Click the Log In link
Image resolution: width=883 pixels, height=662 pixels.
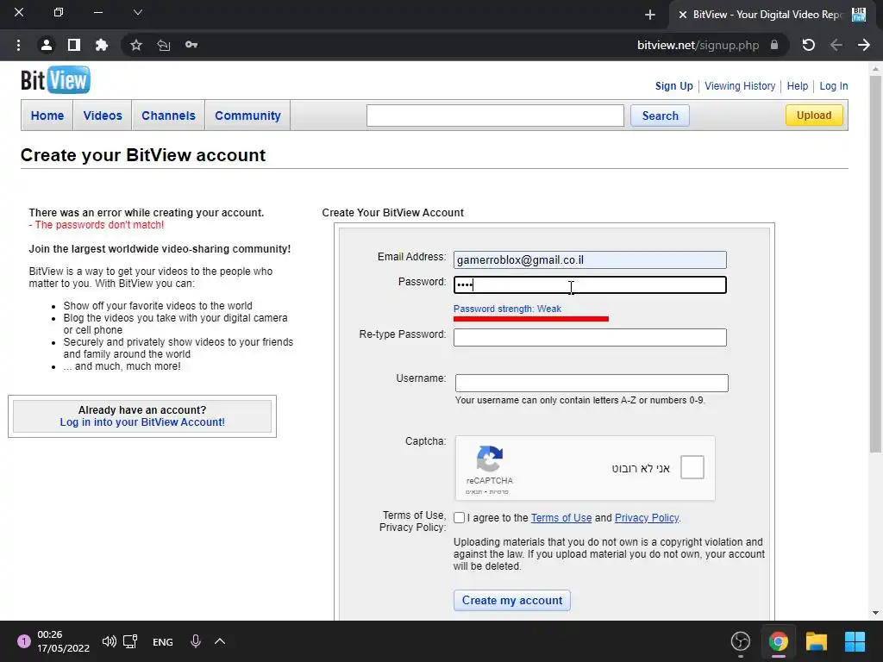click(x=834, y=86)
